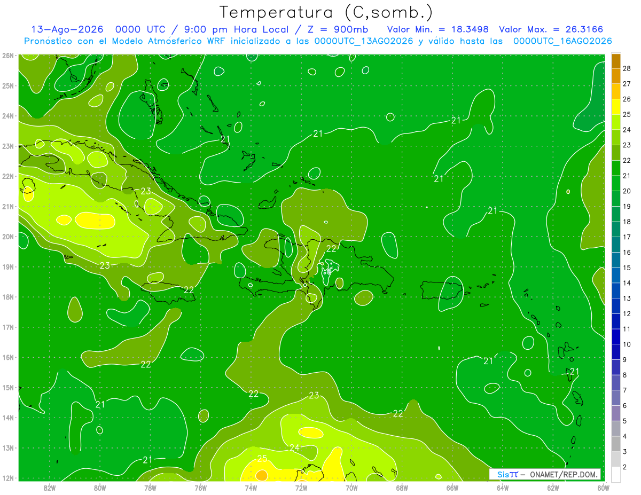
Task: Click the color scale value 5
Action: [x=625, y=421]
